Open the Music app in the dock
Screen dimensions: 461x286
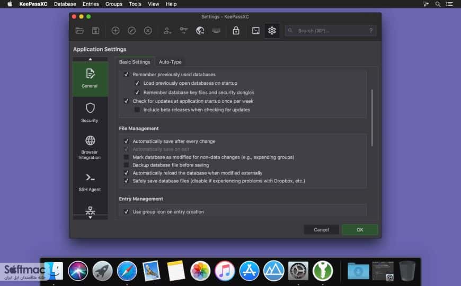point(225,271)
